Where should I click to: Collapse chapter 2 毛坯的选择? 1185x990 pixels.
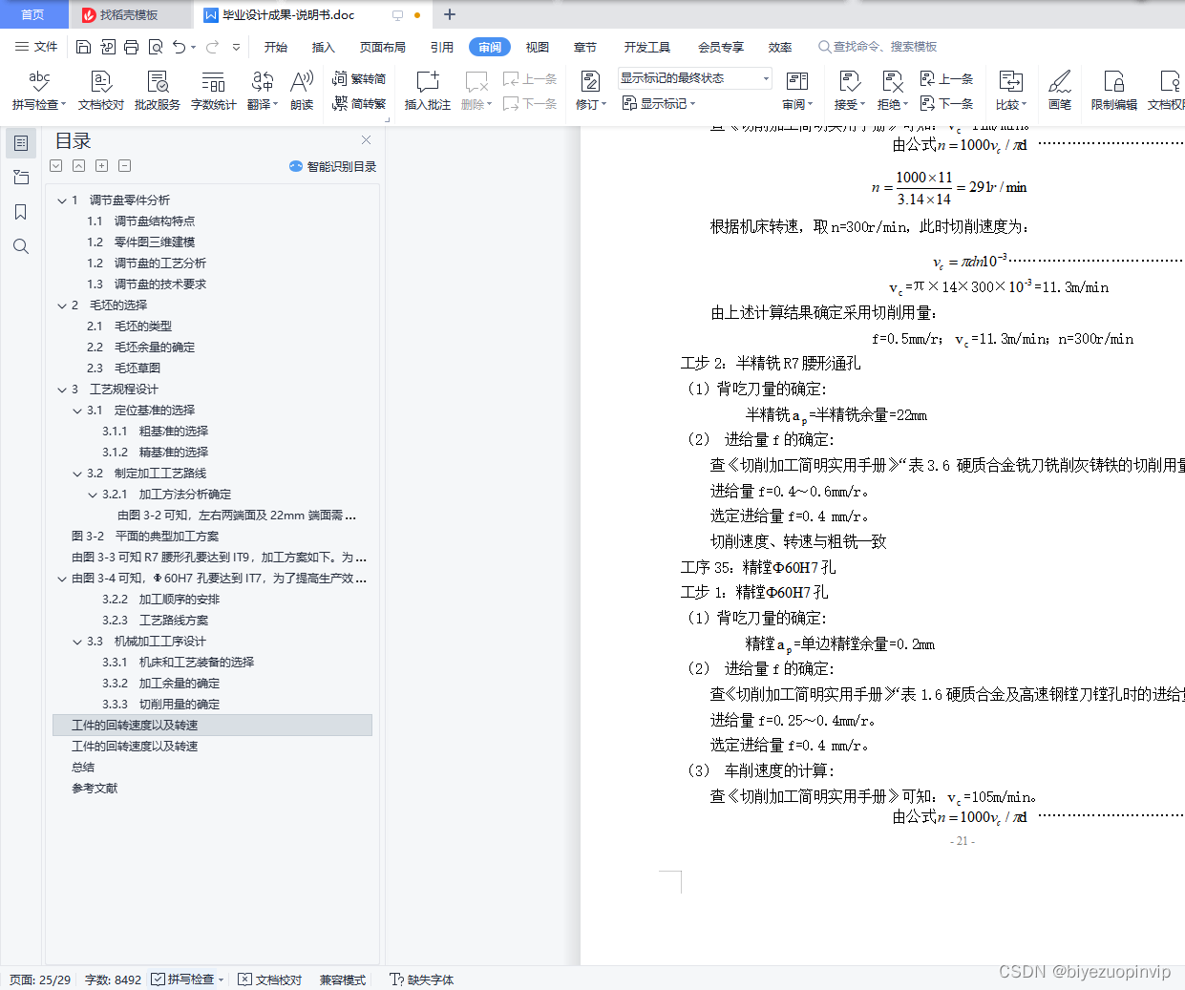coord(62,305)
